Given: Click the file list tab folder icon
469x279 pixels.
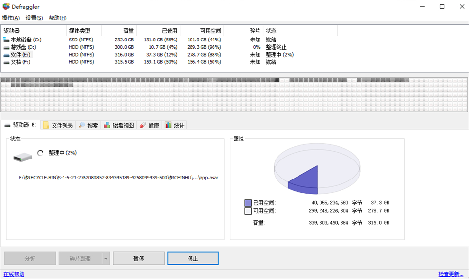Looking at the screenshot, I should [x=46, y=125].
